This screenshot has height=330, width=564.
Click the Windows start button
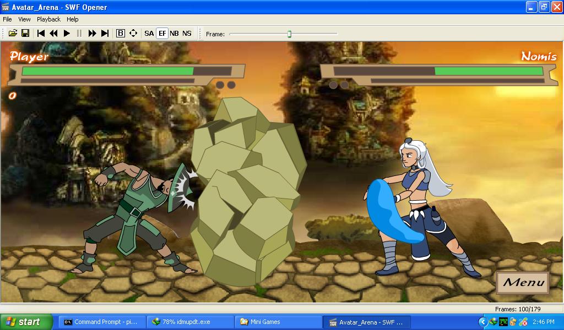point(25,322)
